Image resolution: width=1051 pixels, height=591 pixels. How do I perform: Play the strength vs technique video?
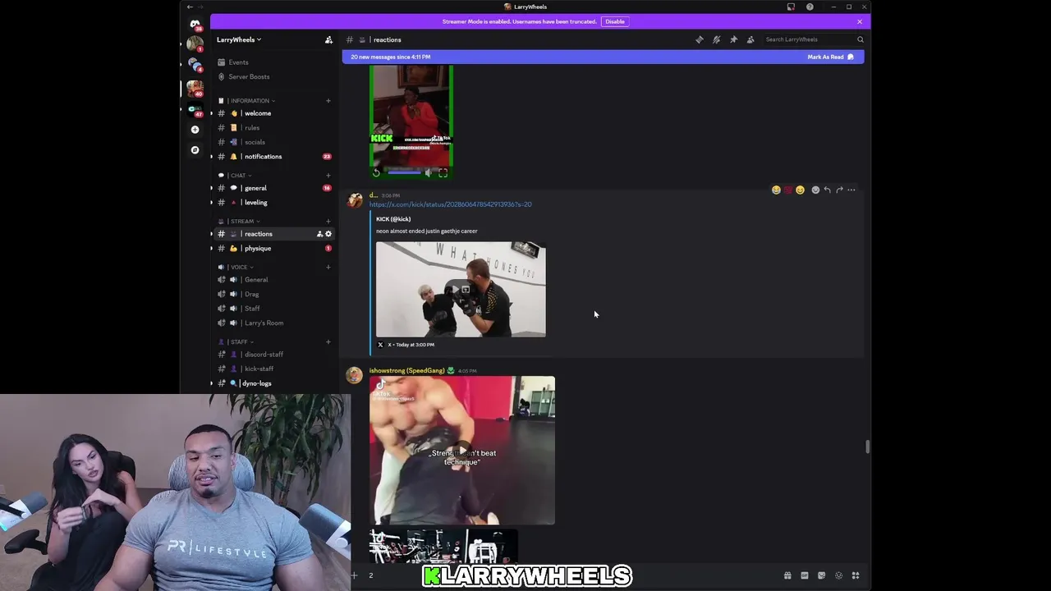pos(461,451)
